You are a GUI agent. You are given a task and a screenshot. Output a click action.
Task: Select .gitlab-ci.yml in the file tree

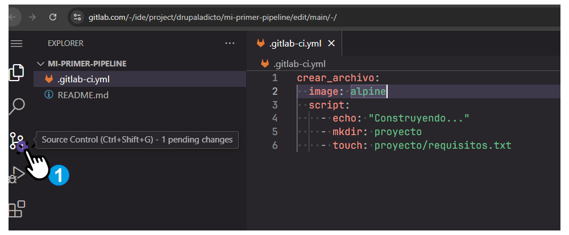pyautogui.click(x=84, y=79)
